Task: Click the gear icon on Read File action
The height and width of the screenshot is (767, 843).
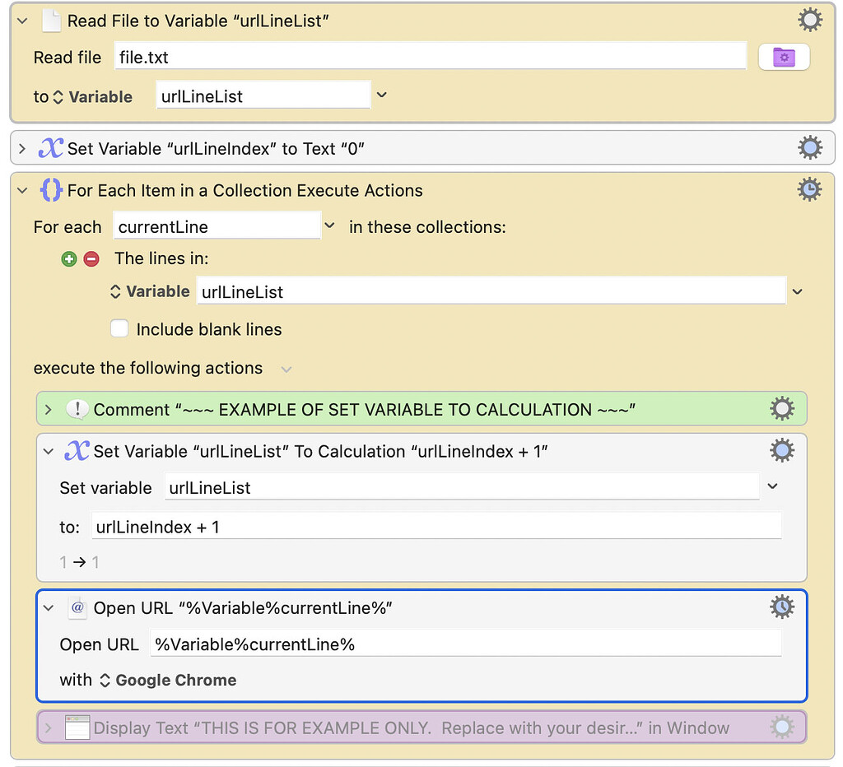Action: [810, 21]
